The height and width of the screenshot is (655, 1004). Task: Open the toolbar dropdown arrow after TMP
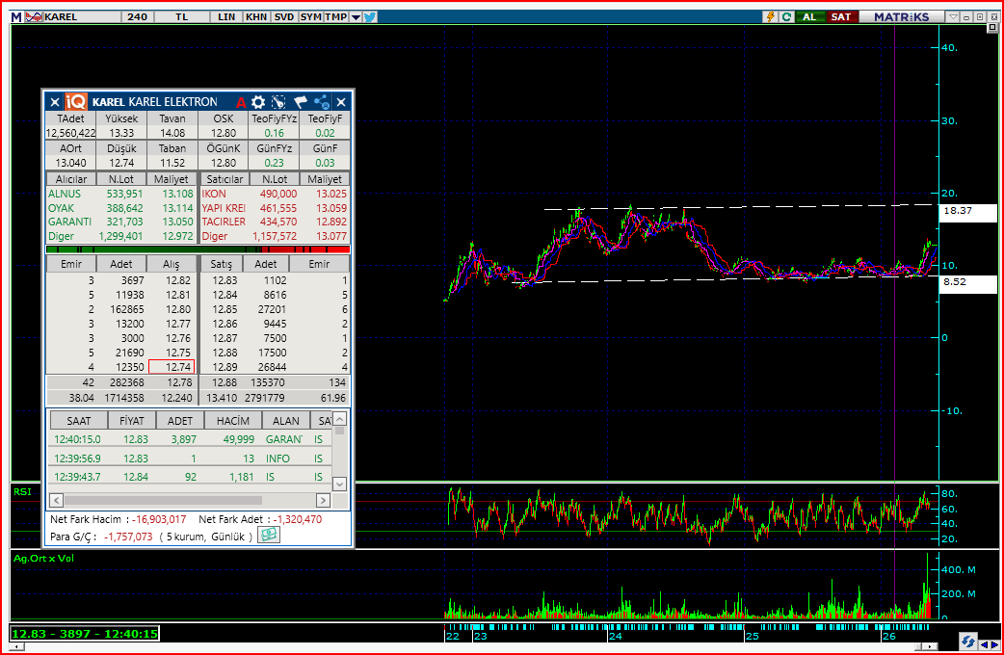pos(356,17)
